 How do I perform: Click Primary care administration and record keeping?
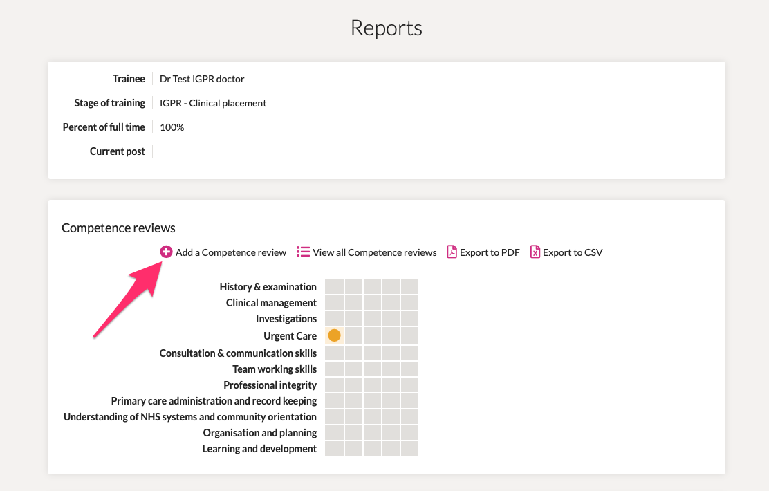(x=214, y=401)
